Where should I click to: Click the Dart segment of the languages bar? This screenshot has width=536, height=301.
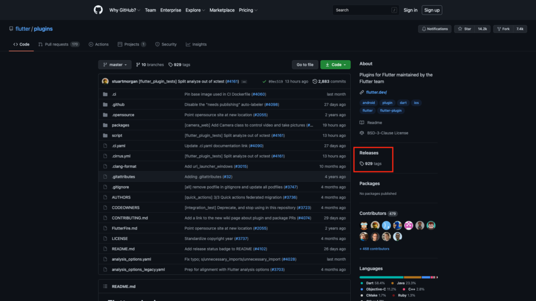pos(382,277)
